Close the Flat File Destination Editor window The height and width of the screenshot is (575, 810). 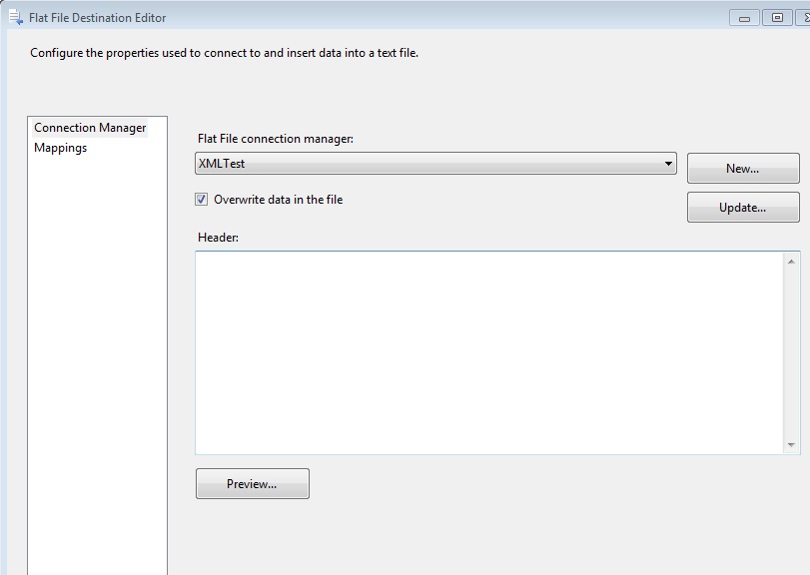pyautogui.click(x=804, y=17)
